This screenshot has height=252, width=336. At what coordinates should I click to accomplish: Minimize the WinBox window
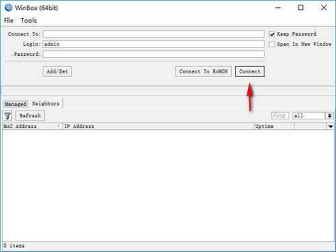pyautogui.click(x=278, y=8)
